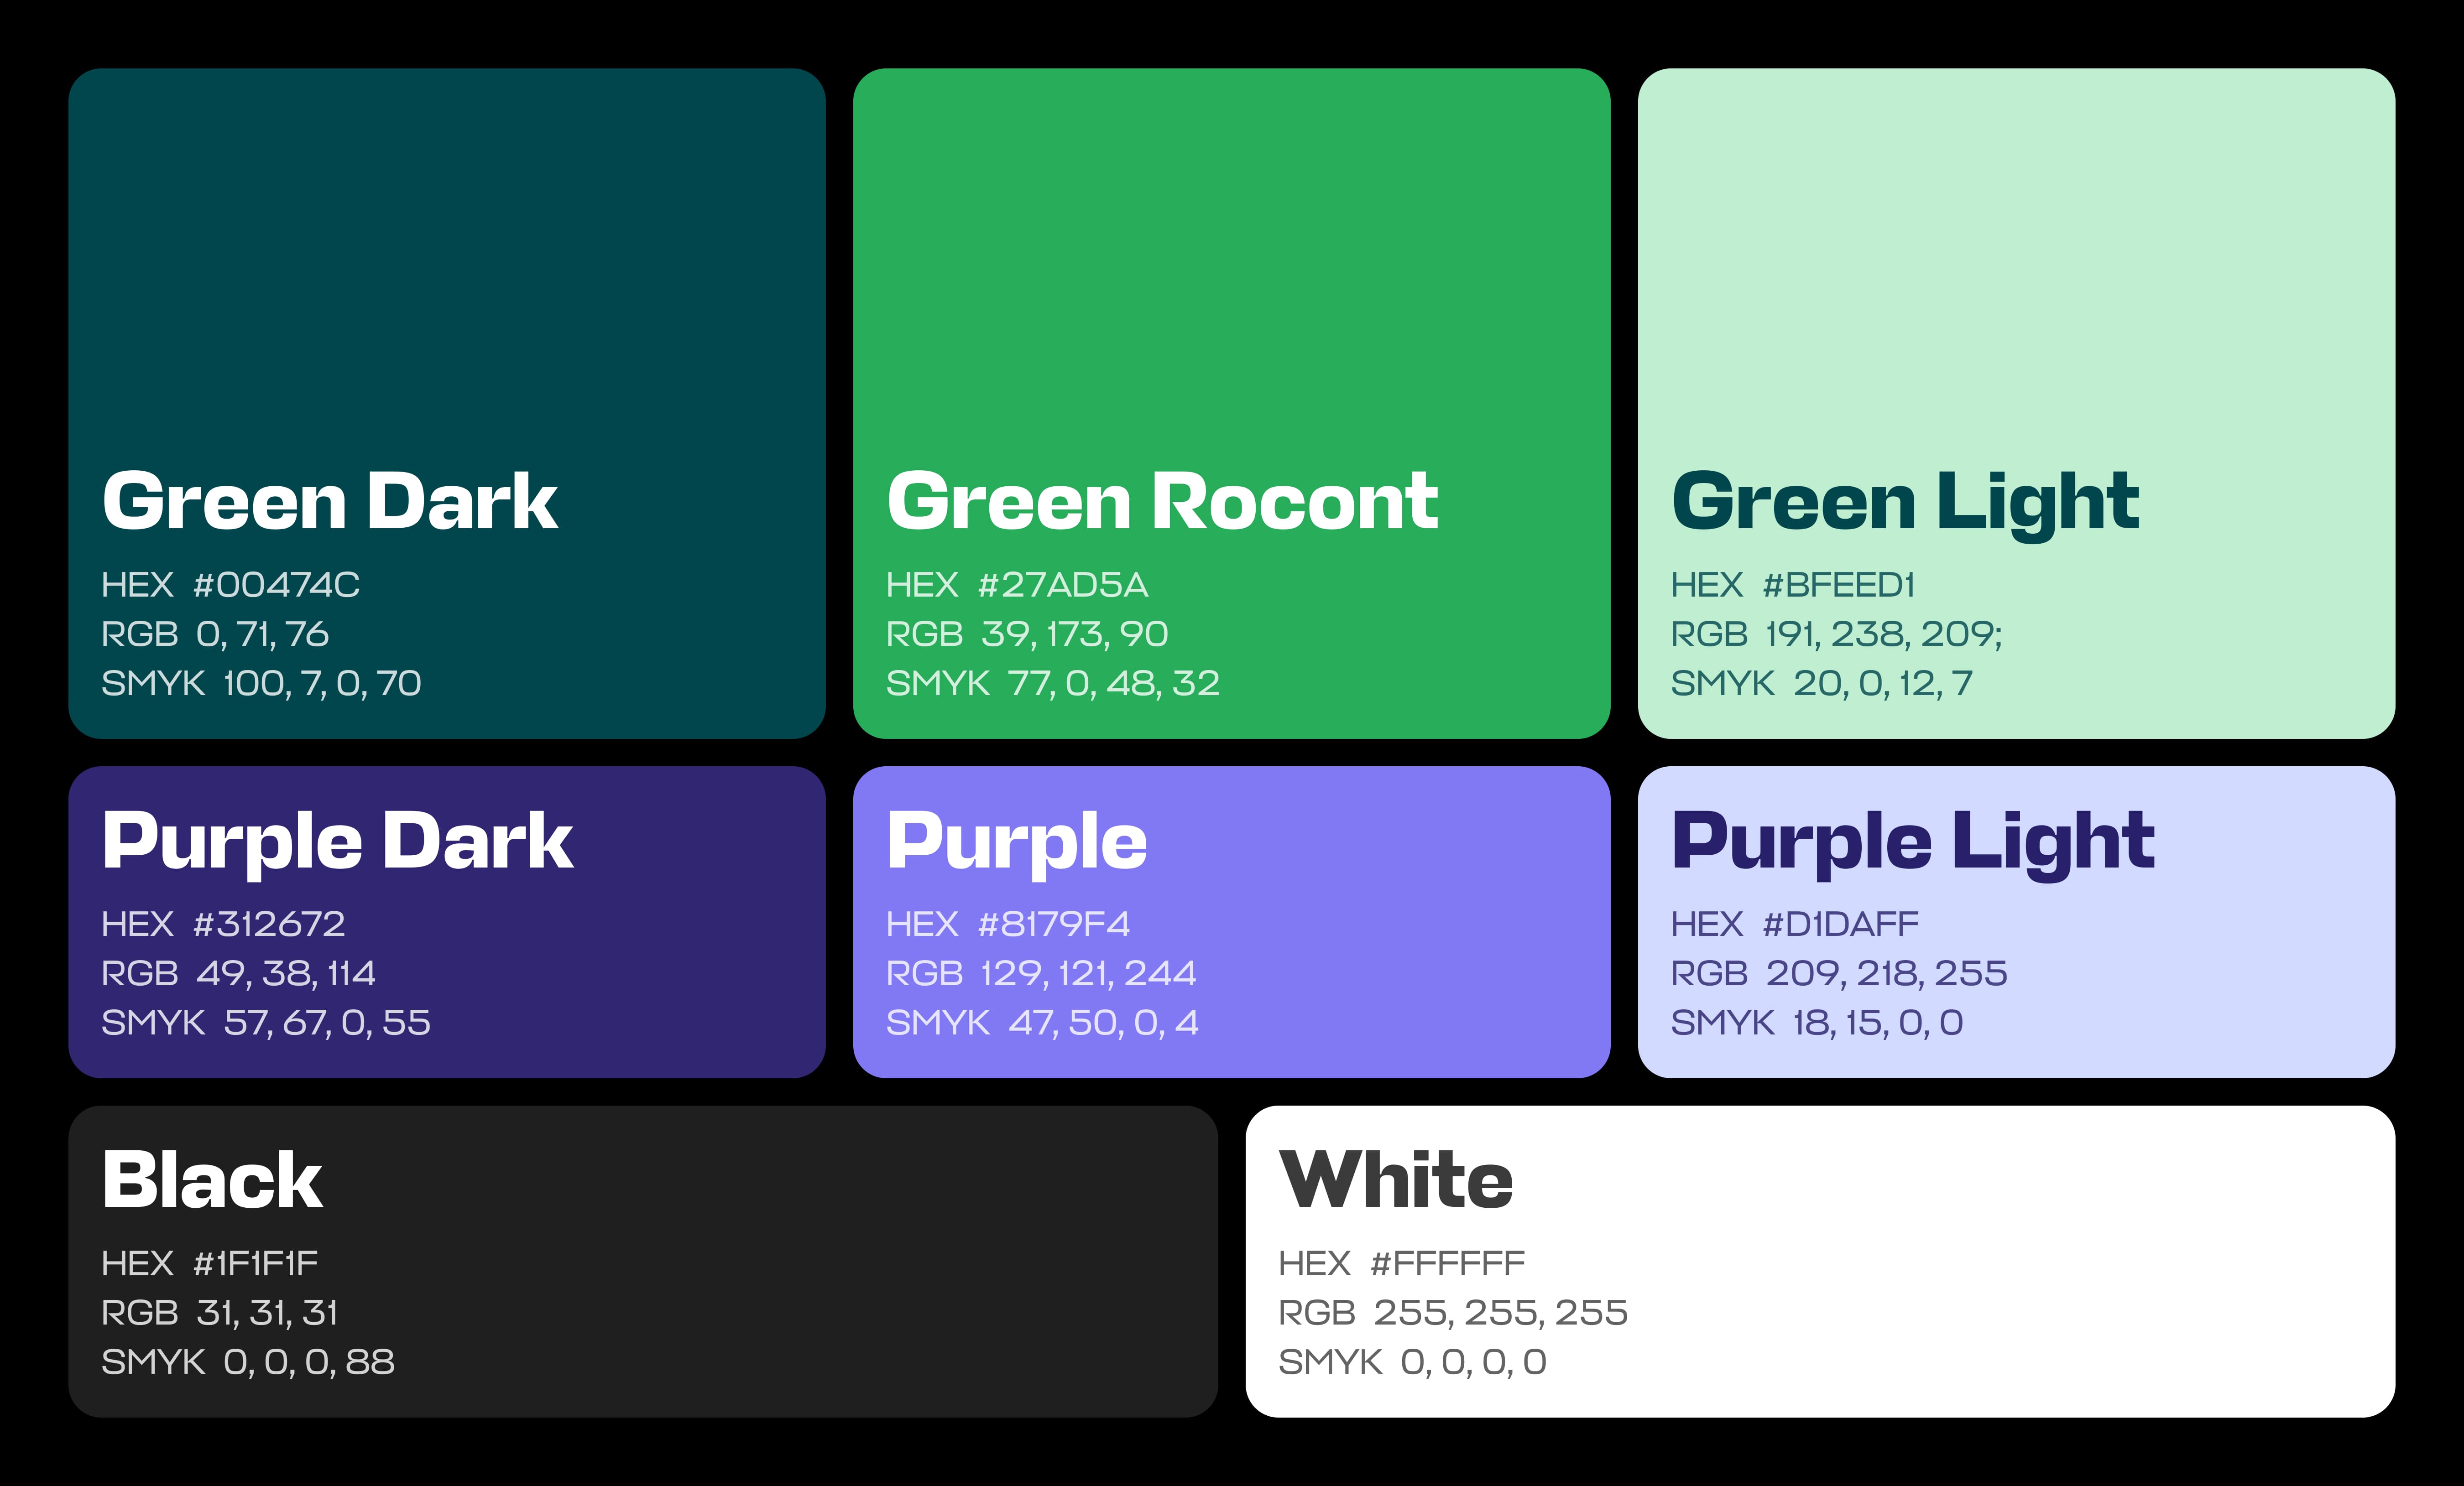Viewport: 2464px width, 1486px height.
Task: Click the Purple swatch heading
Action: [x=1016, y=842]
